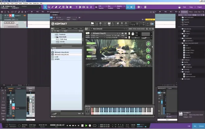Toggle Kontakt Keyb keyboard icon
This screenshot has width=205, height=129.
pos(109,24)
